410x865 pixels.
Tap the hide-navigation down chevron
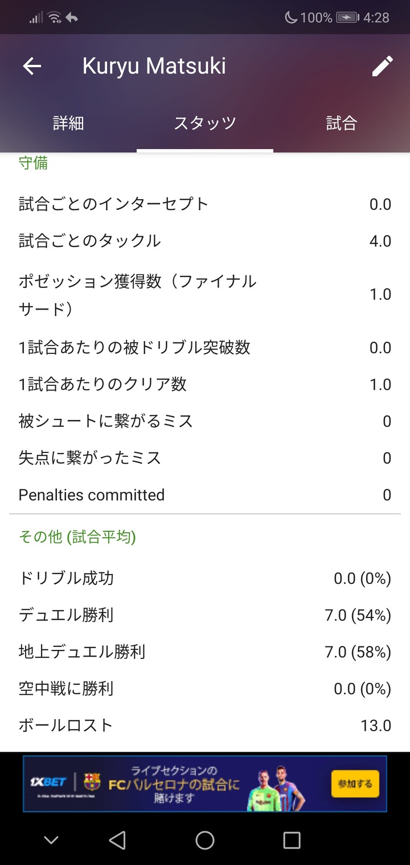click(x=51, y=840)
